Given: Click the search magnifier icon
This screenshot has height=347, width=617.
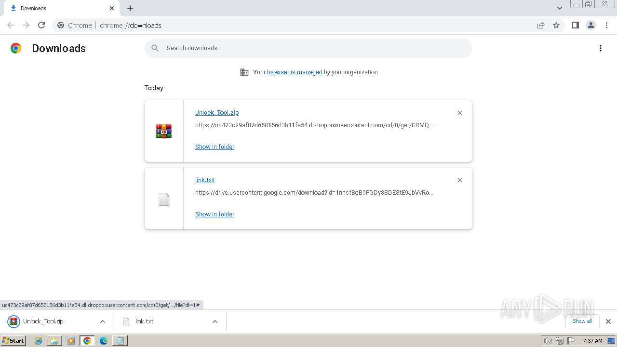Looking at the screenshot, I should pos(155,48).
